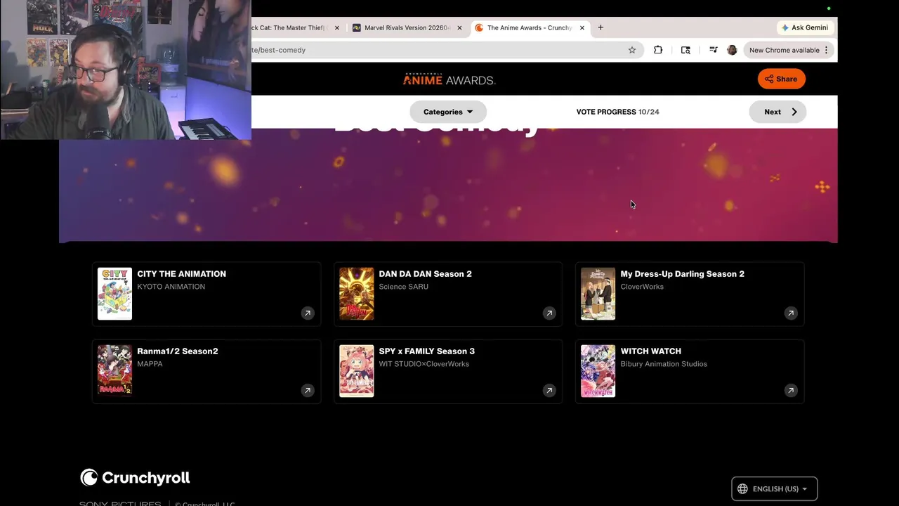Viewport: 899px width, 506px height.
Task: Click Bibury Animation Studios text
Action: click(664, 364)
